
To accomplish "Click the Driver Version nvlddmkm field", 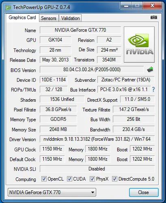I will [97, 139].
